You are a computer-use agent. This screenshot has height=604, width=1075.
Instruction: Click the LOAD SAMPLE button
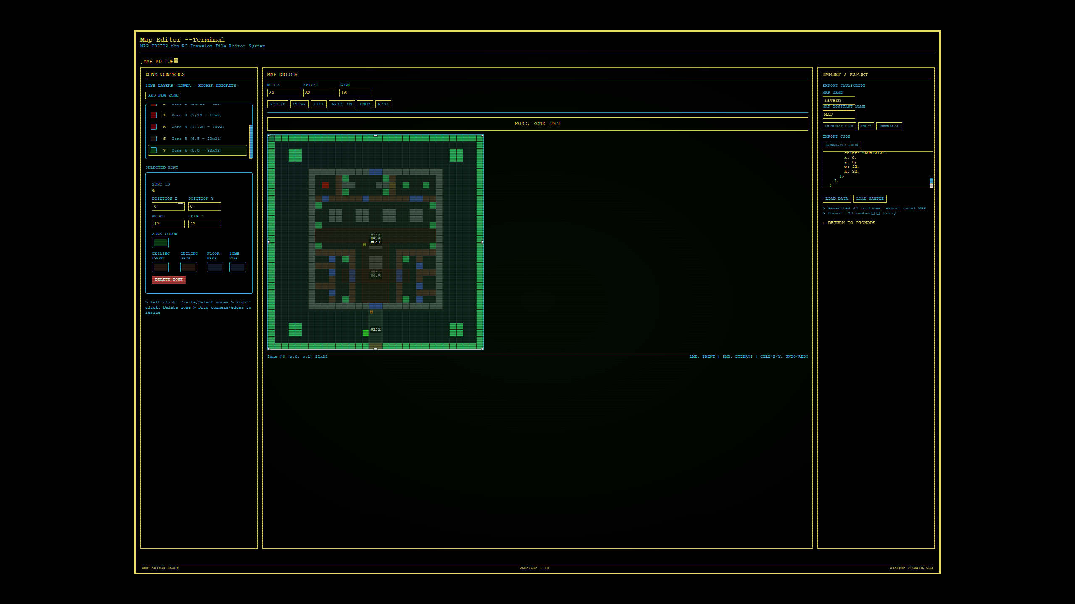click(x=870, y=199)
